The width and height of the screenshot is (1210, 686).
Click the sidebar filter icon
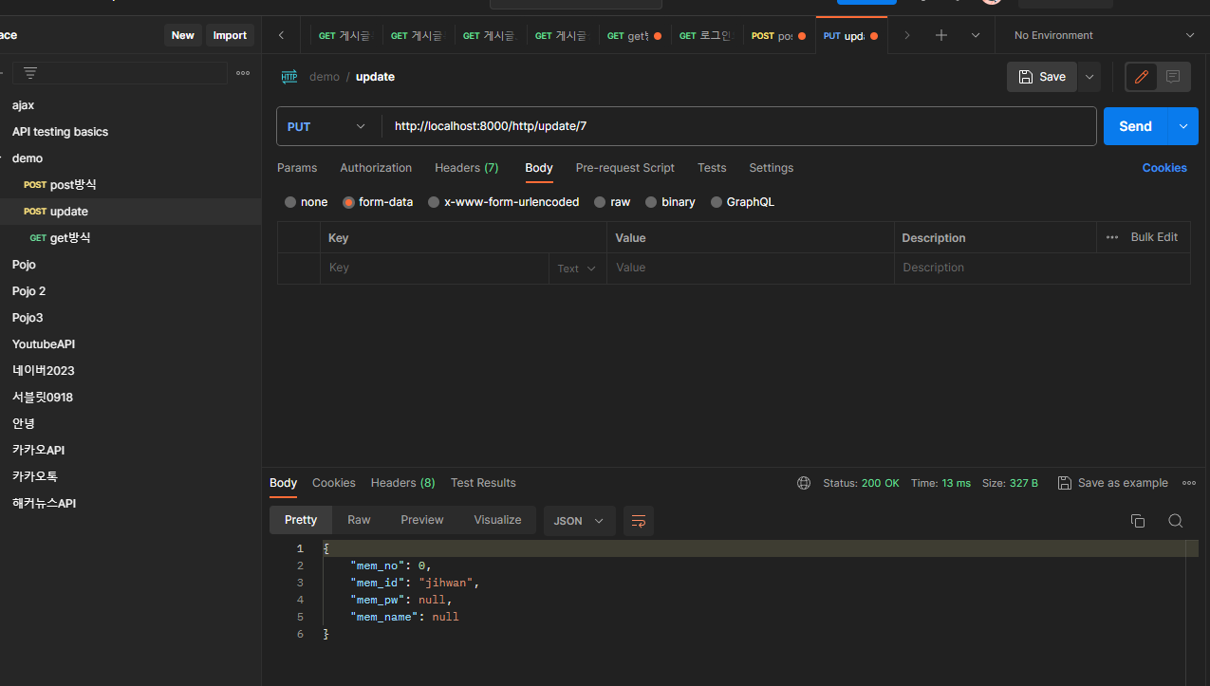(x=30, y=73)
